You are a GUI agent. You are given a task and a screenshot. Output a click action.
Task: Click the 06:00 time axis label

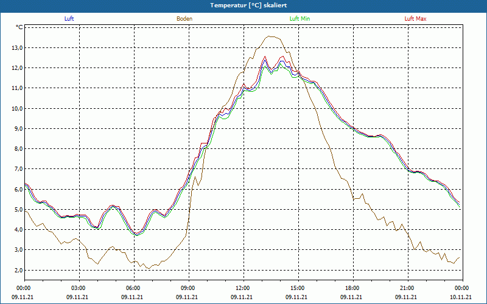pyautogui.click(x=134, y=288)
